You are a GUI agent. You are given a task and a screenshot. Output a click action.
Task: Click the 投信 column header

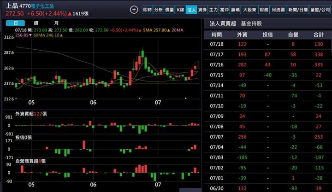pyautogui.click(x=267, y=35)
